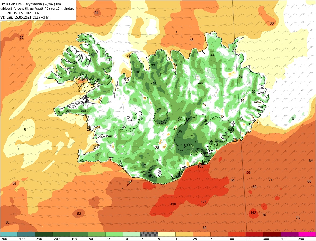
Task: Click the orange 25 to 50 legend swatch
Action: (x=202, y=234)
